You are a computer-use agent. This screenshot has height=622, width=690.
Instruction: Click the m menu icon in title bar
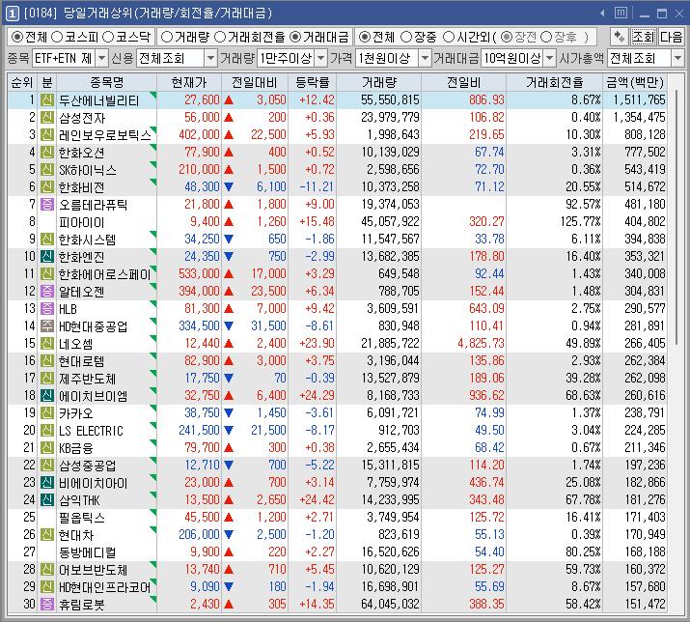[621, 13]
